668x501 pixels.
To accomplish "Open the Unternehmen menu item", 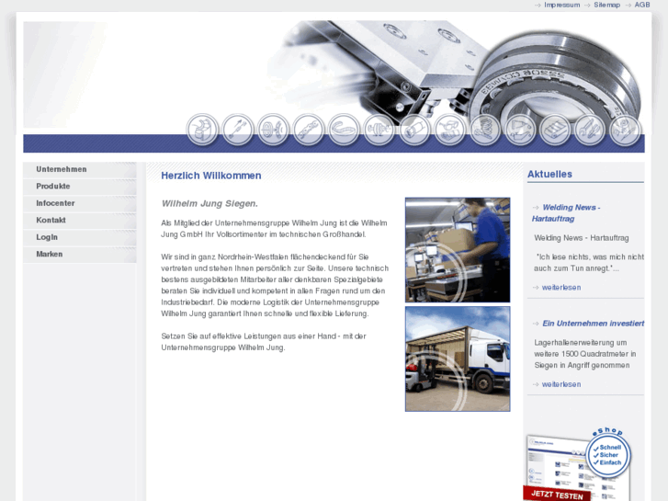I will tap(80, 170).
